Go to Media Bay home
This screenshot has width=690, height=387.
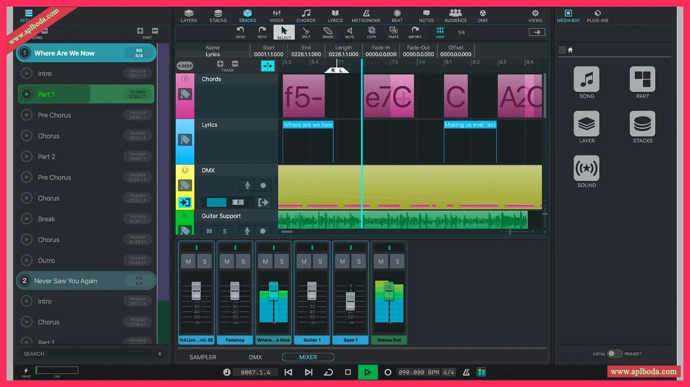[x=570, y=50]
